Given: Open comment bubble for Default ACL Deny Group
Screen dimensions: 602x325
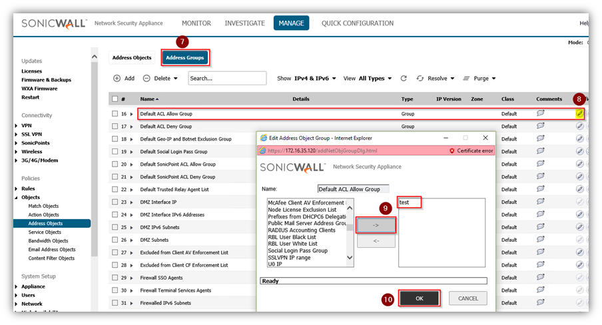Looking at the screenshot, I should [x=541, y=126].
